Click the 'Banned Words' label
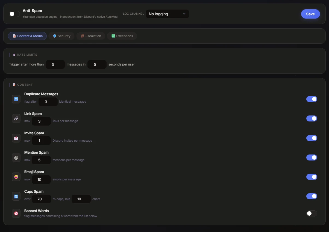This screenshot has height=232, width=329. (x=37, y=211)
